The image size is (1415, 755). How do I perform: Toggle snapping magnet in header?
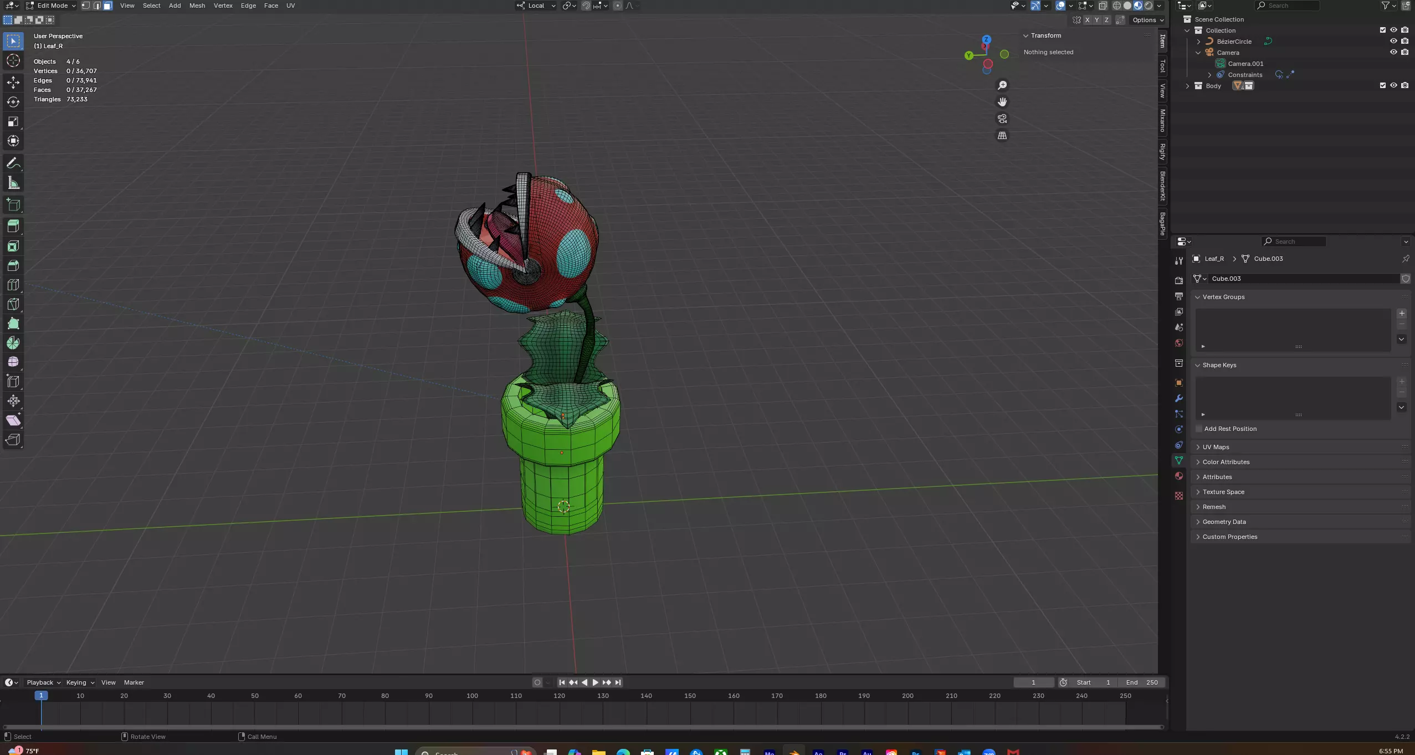point(586,6)
